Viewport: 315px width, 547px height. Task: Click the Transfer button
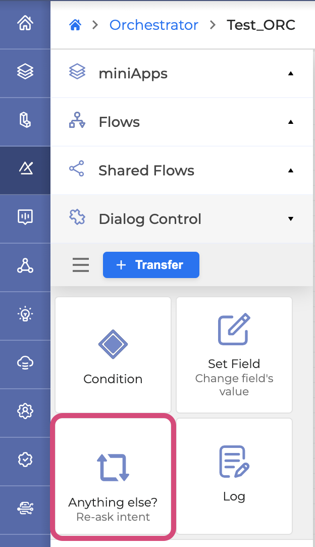tap(151, 265)
